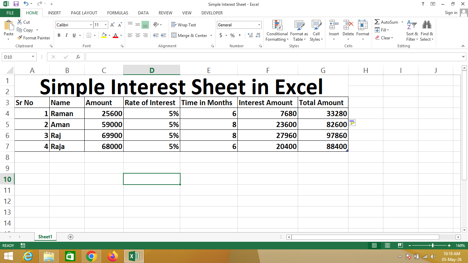The width and height of the screenshot is (468, 263).
Task: Switch to DATA tab
Action: pyautogui.click(x=143, y=13)
